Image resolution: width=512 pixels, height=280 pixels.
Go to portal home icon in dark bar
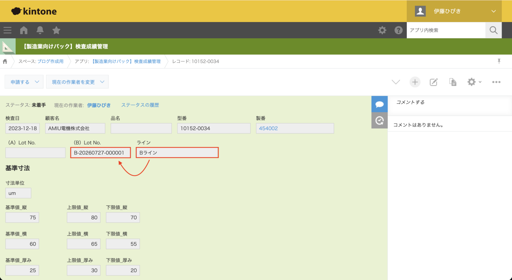point(24,30)
